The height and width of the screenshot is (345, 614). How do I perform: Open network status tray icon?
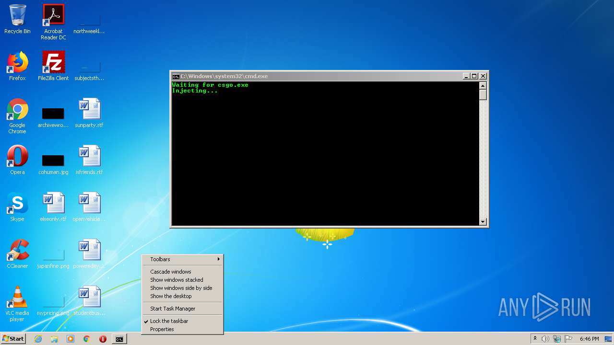[x=557, y=339]
